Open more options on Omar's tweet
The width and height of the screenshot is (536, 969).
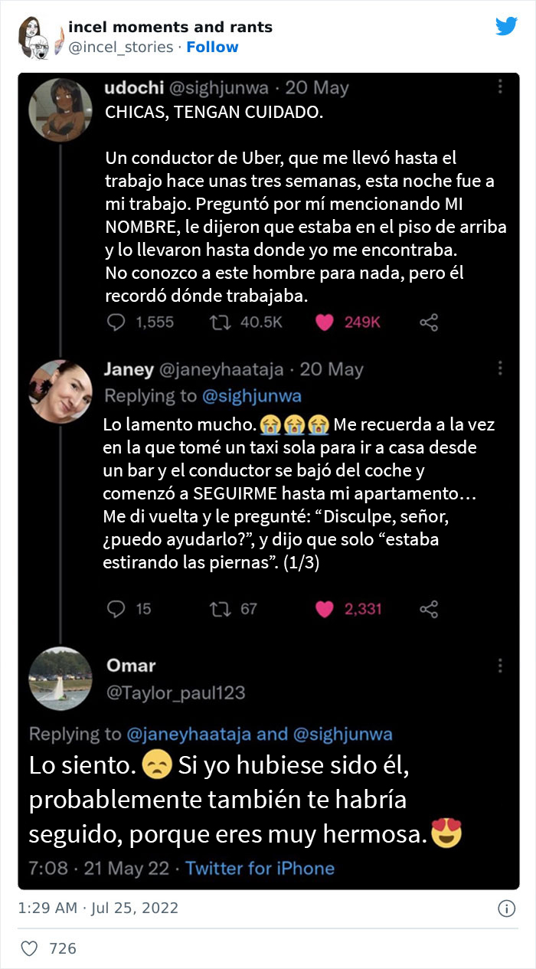pyautogui.click(x=500, y=665)
